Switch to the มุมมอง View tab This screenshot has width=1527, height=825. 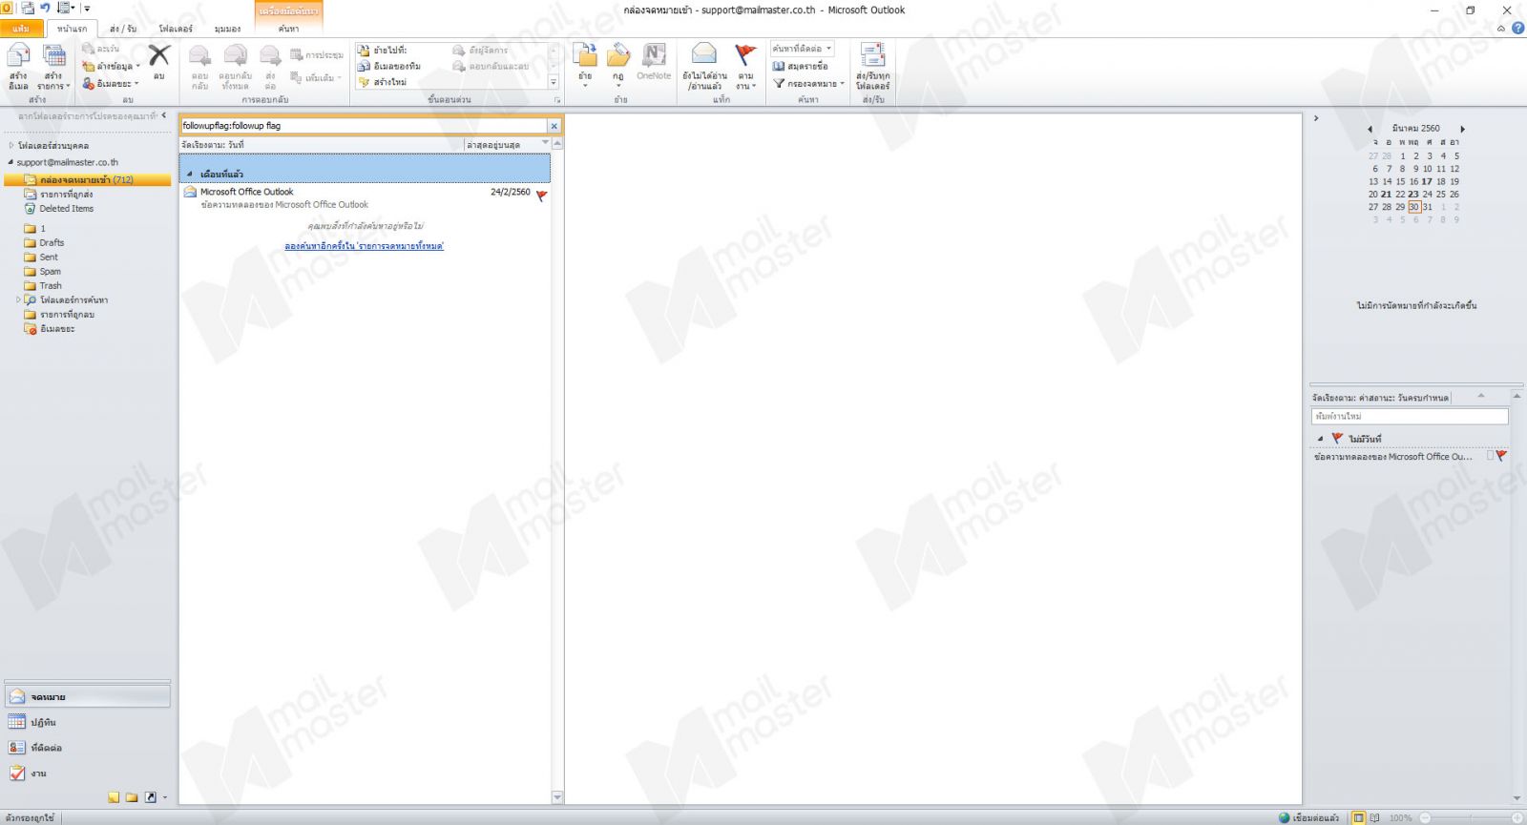227,29
